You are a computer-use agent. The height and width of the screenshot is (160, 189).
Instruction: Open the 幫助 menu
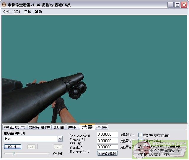click(x=38, y=12)
